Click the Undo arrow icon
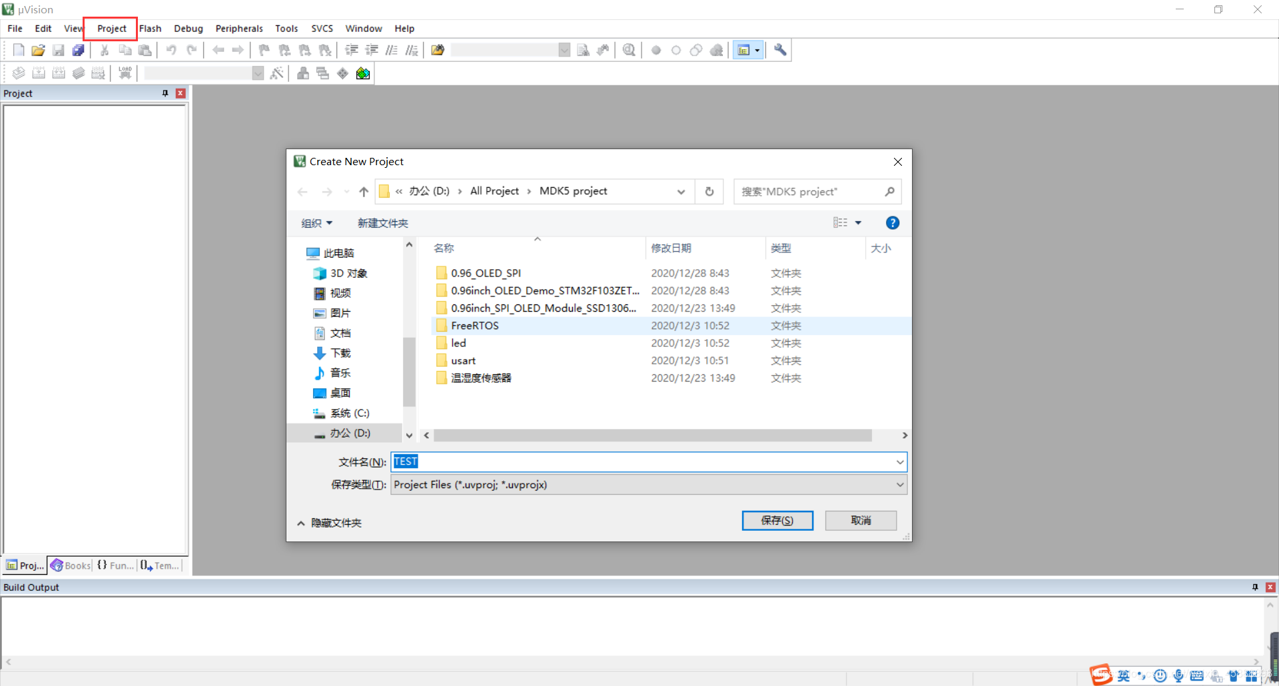Image resolution: width=1279 pixels, height=686 pixels. point(171,50)
